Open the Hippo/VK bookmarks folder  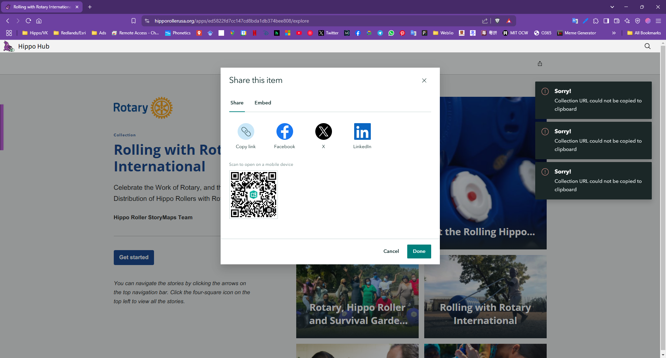pyautogui.click(x=35, y=33)
